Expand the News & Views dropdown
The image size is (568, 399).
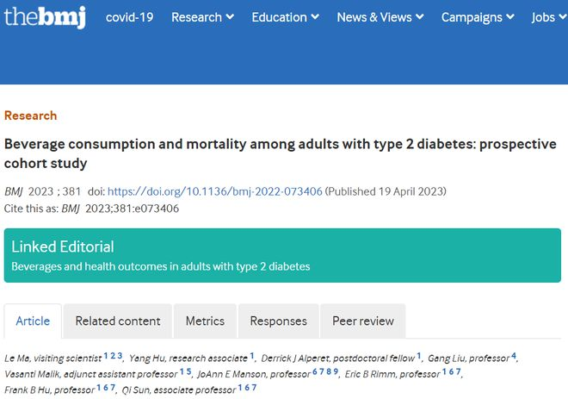point(380,17)
